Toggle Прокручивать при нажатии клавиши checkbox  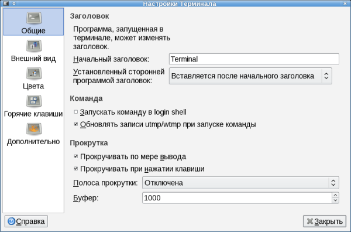coord(76,169)
